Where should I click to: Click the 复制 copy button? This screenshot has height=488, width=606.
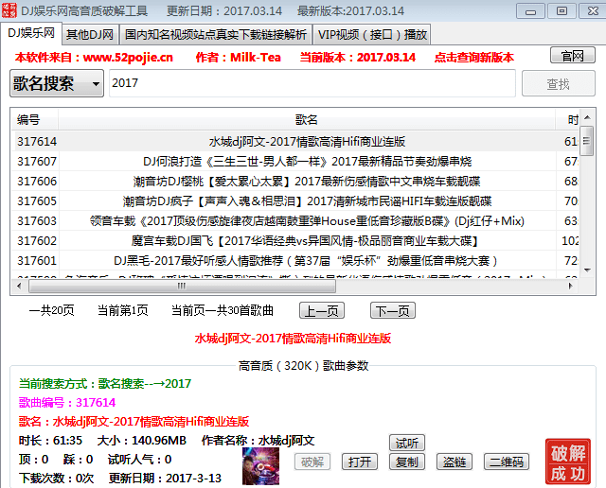click(407, 462)
